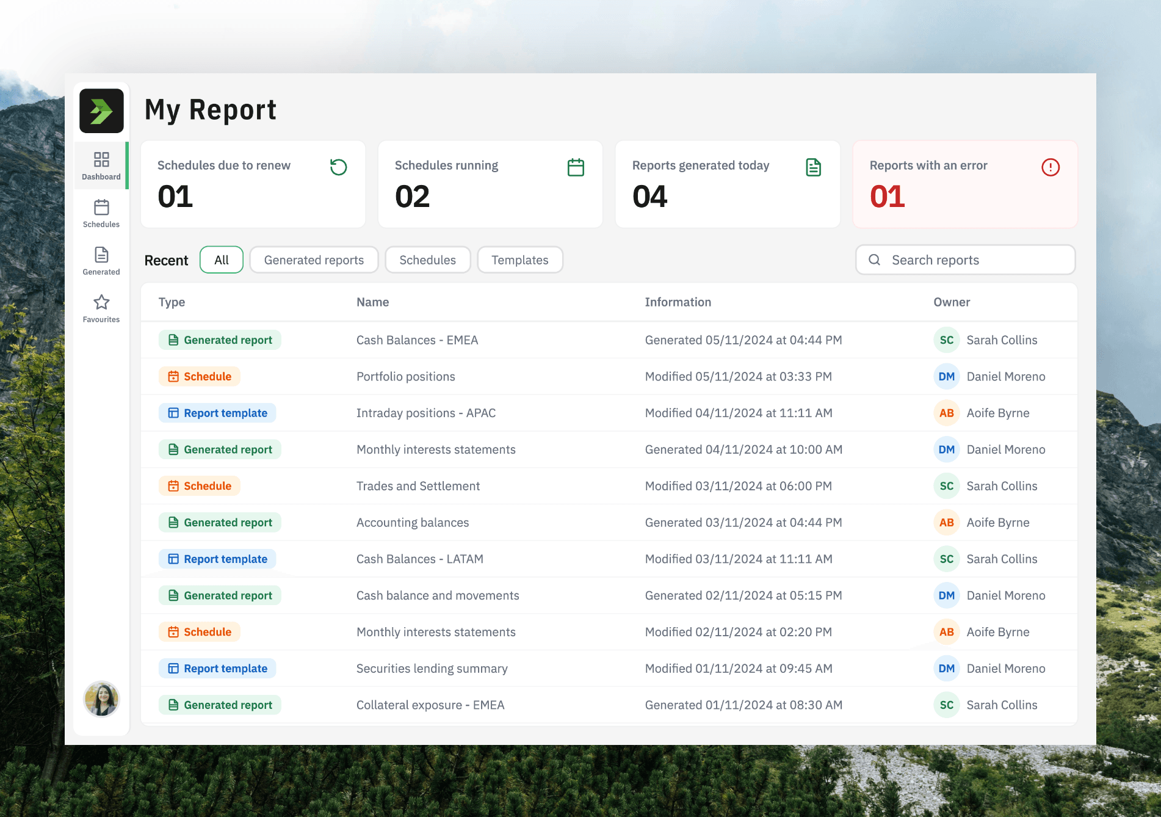Open Cash Balances - EMEA report
The height and width of the screenshot is (817, 1161).
coord(417,340)
